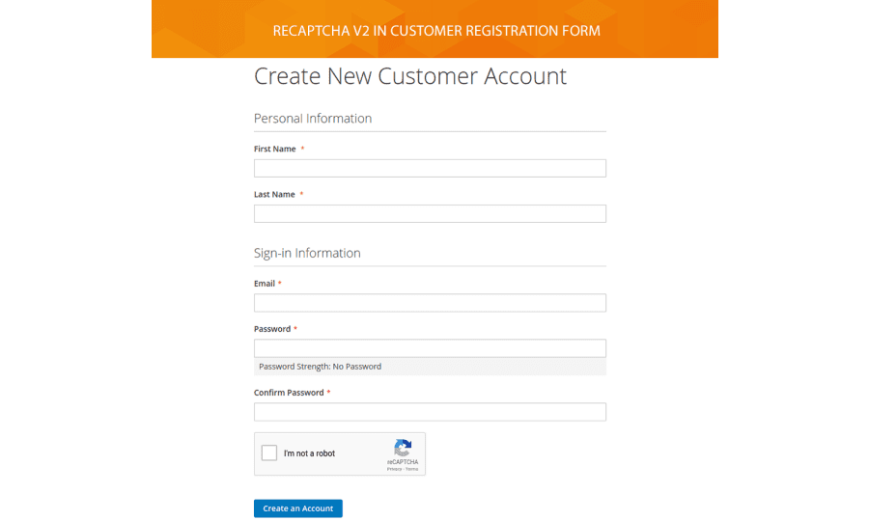
Task: Focus the First Name input field
Action: point(430,168)
